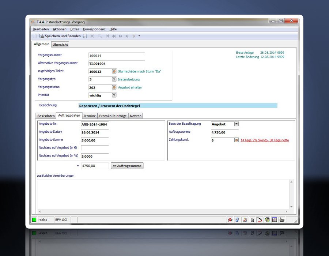Open the Hilfe menu
329x256 pixels.
[113, 29]
